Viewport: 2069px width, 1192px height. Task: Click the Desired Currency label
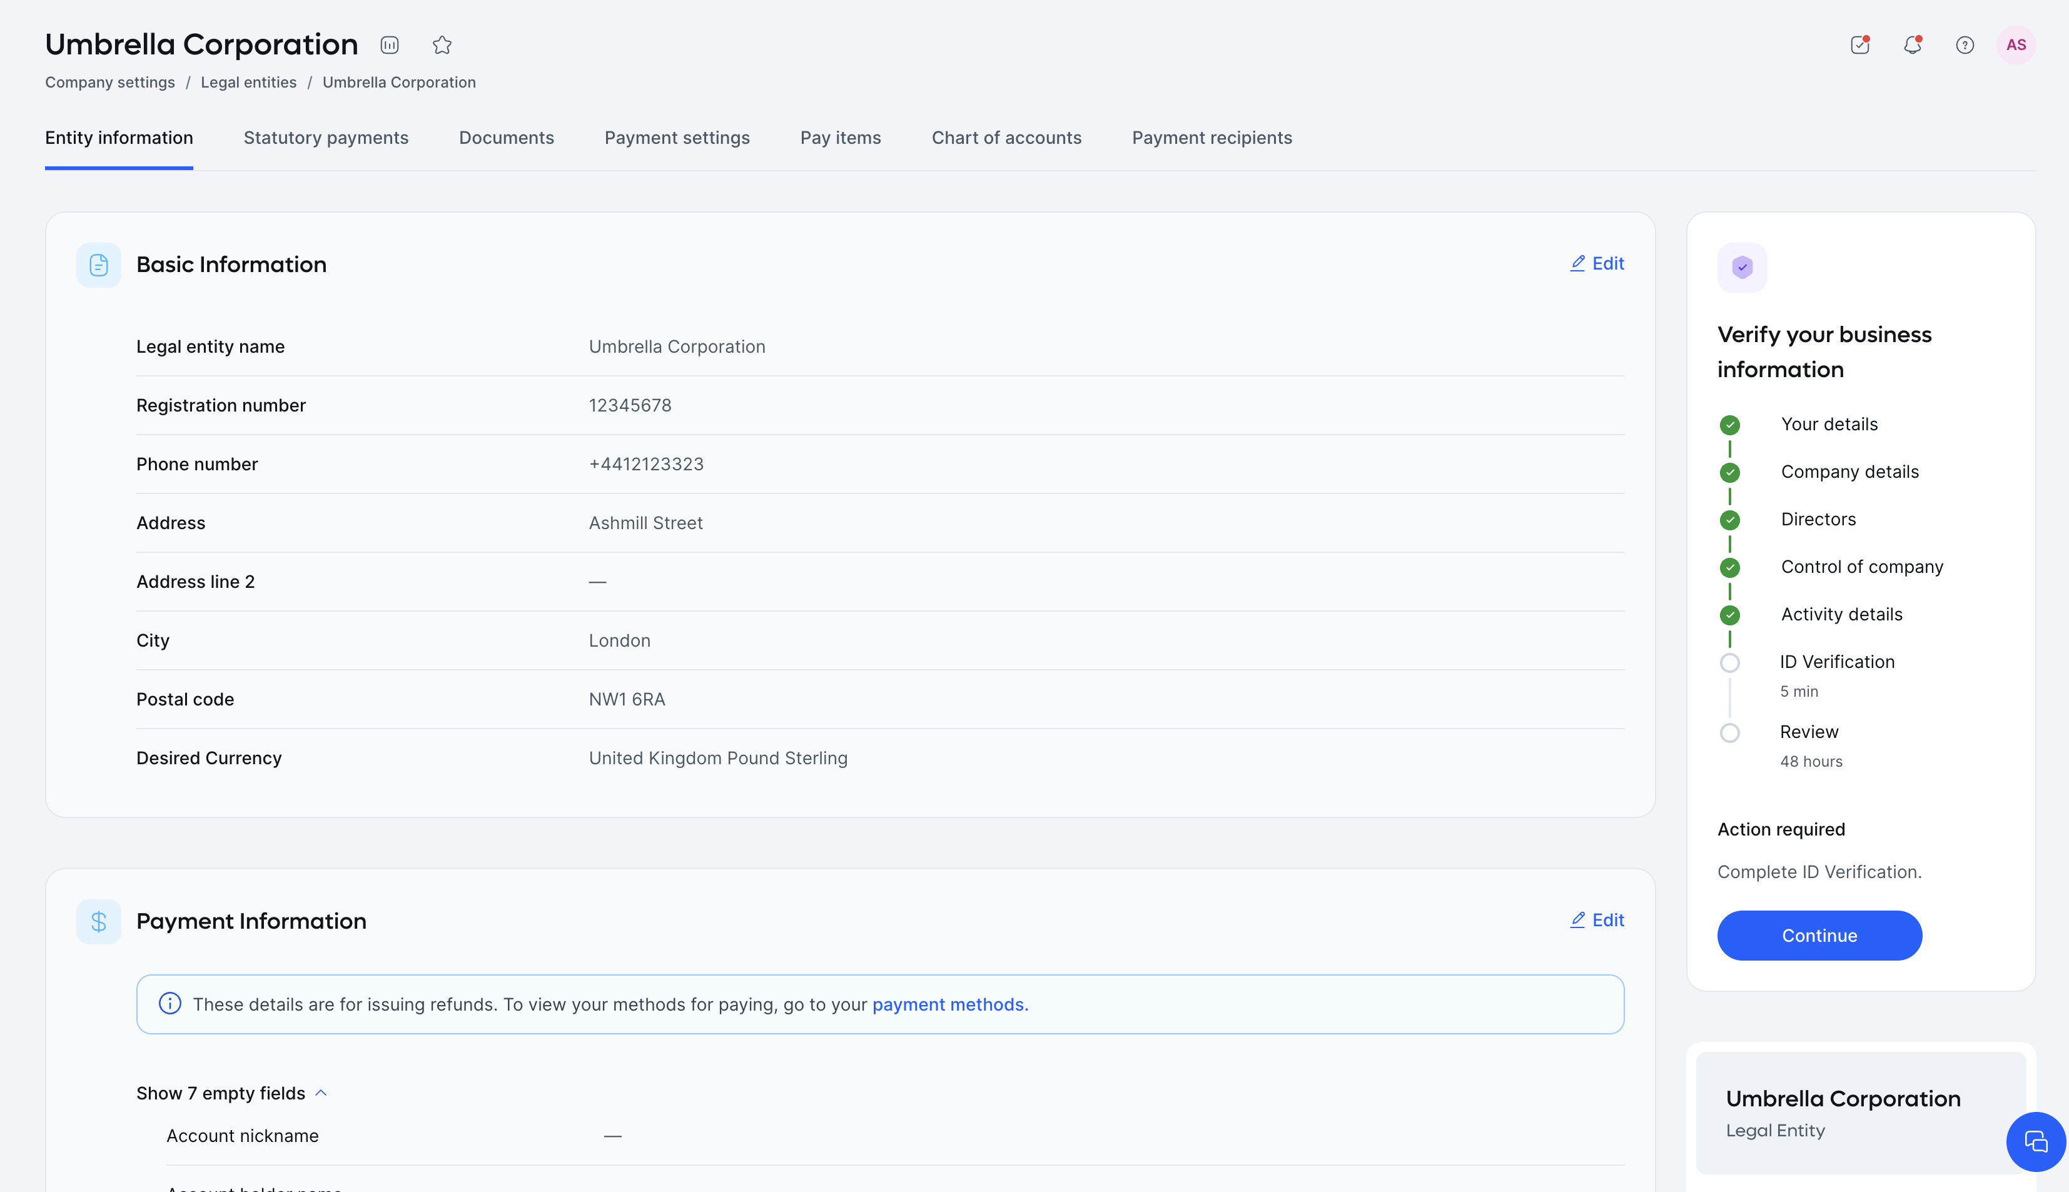[x=209, y=758]
